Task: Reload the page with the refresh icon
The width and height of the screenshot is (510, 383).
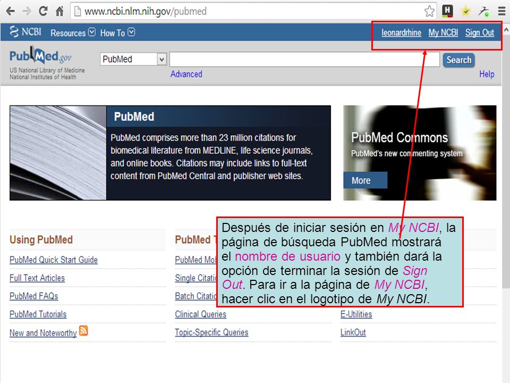Action: pyautogui.click(x=43, y=11)
